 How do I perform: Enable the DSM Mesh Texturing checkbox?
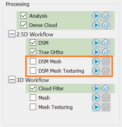tap(33, 70)
